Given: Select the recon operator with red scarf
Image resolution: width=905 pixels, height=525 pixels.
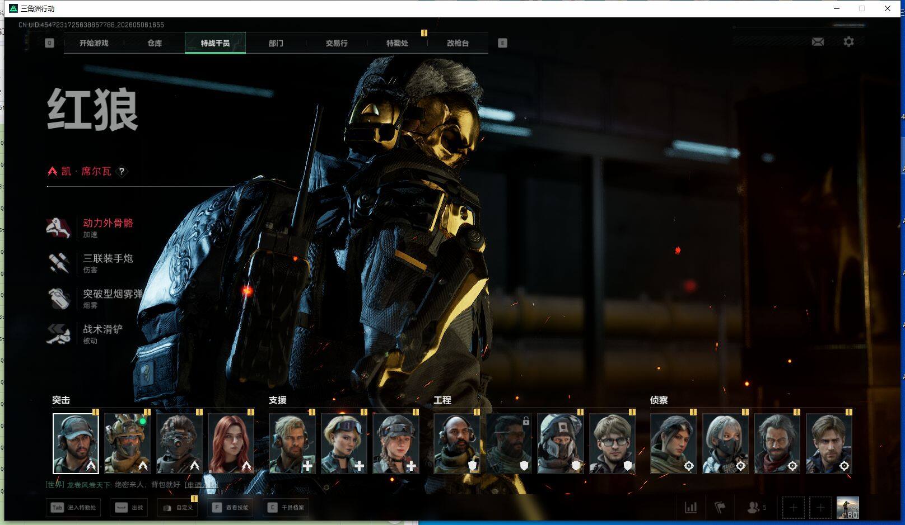Looking at the screenshot, I should tap(777, 443).
